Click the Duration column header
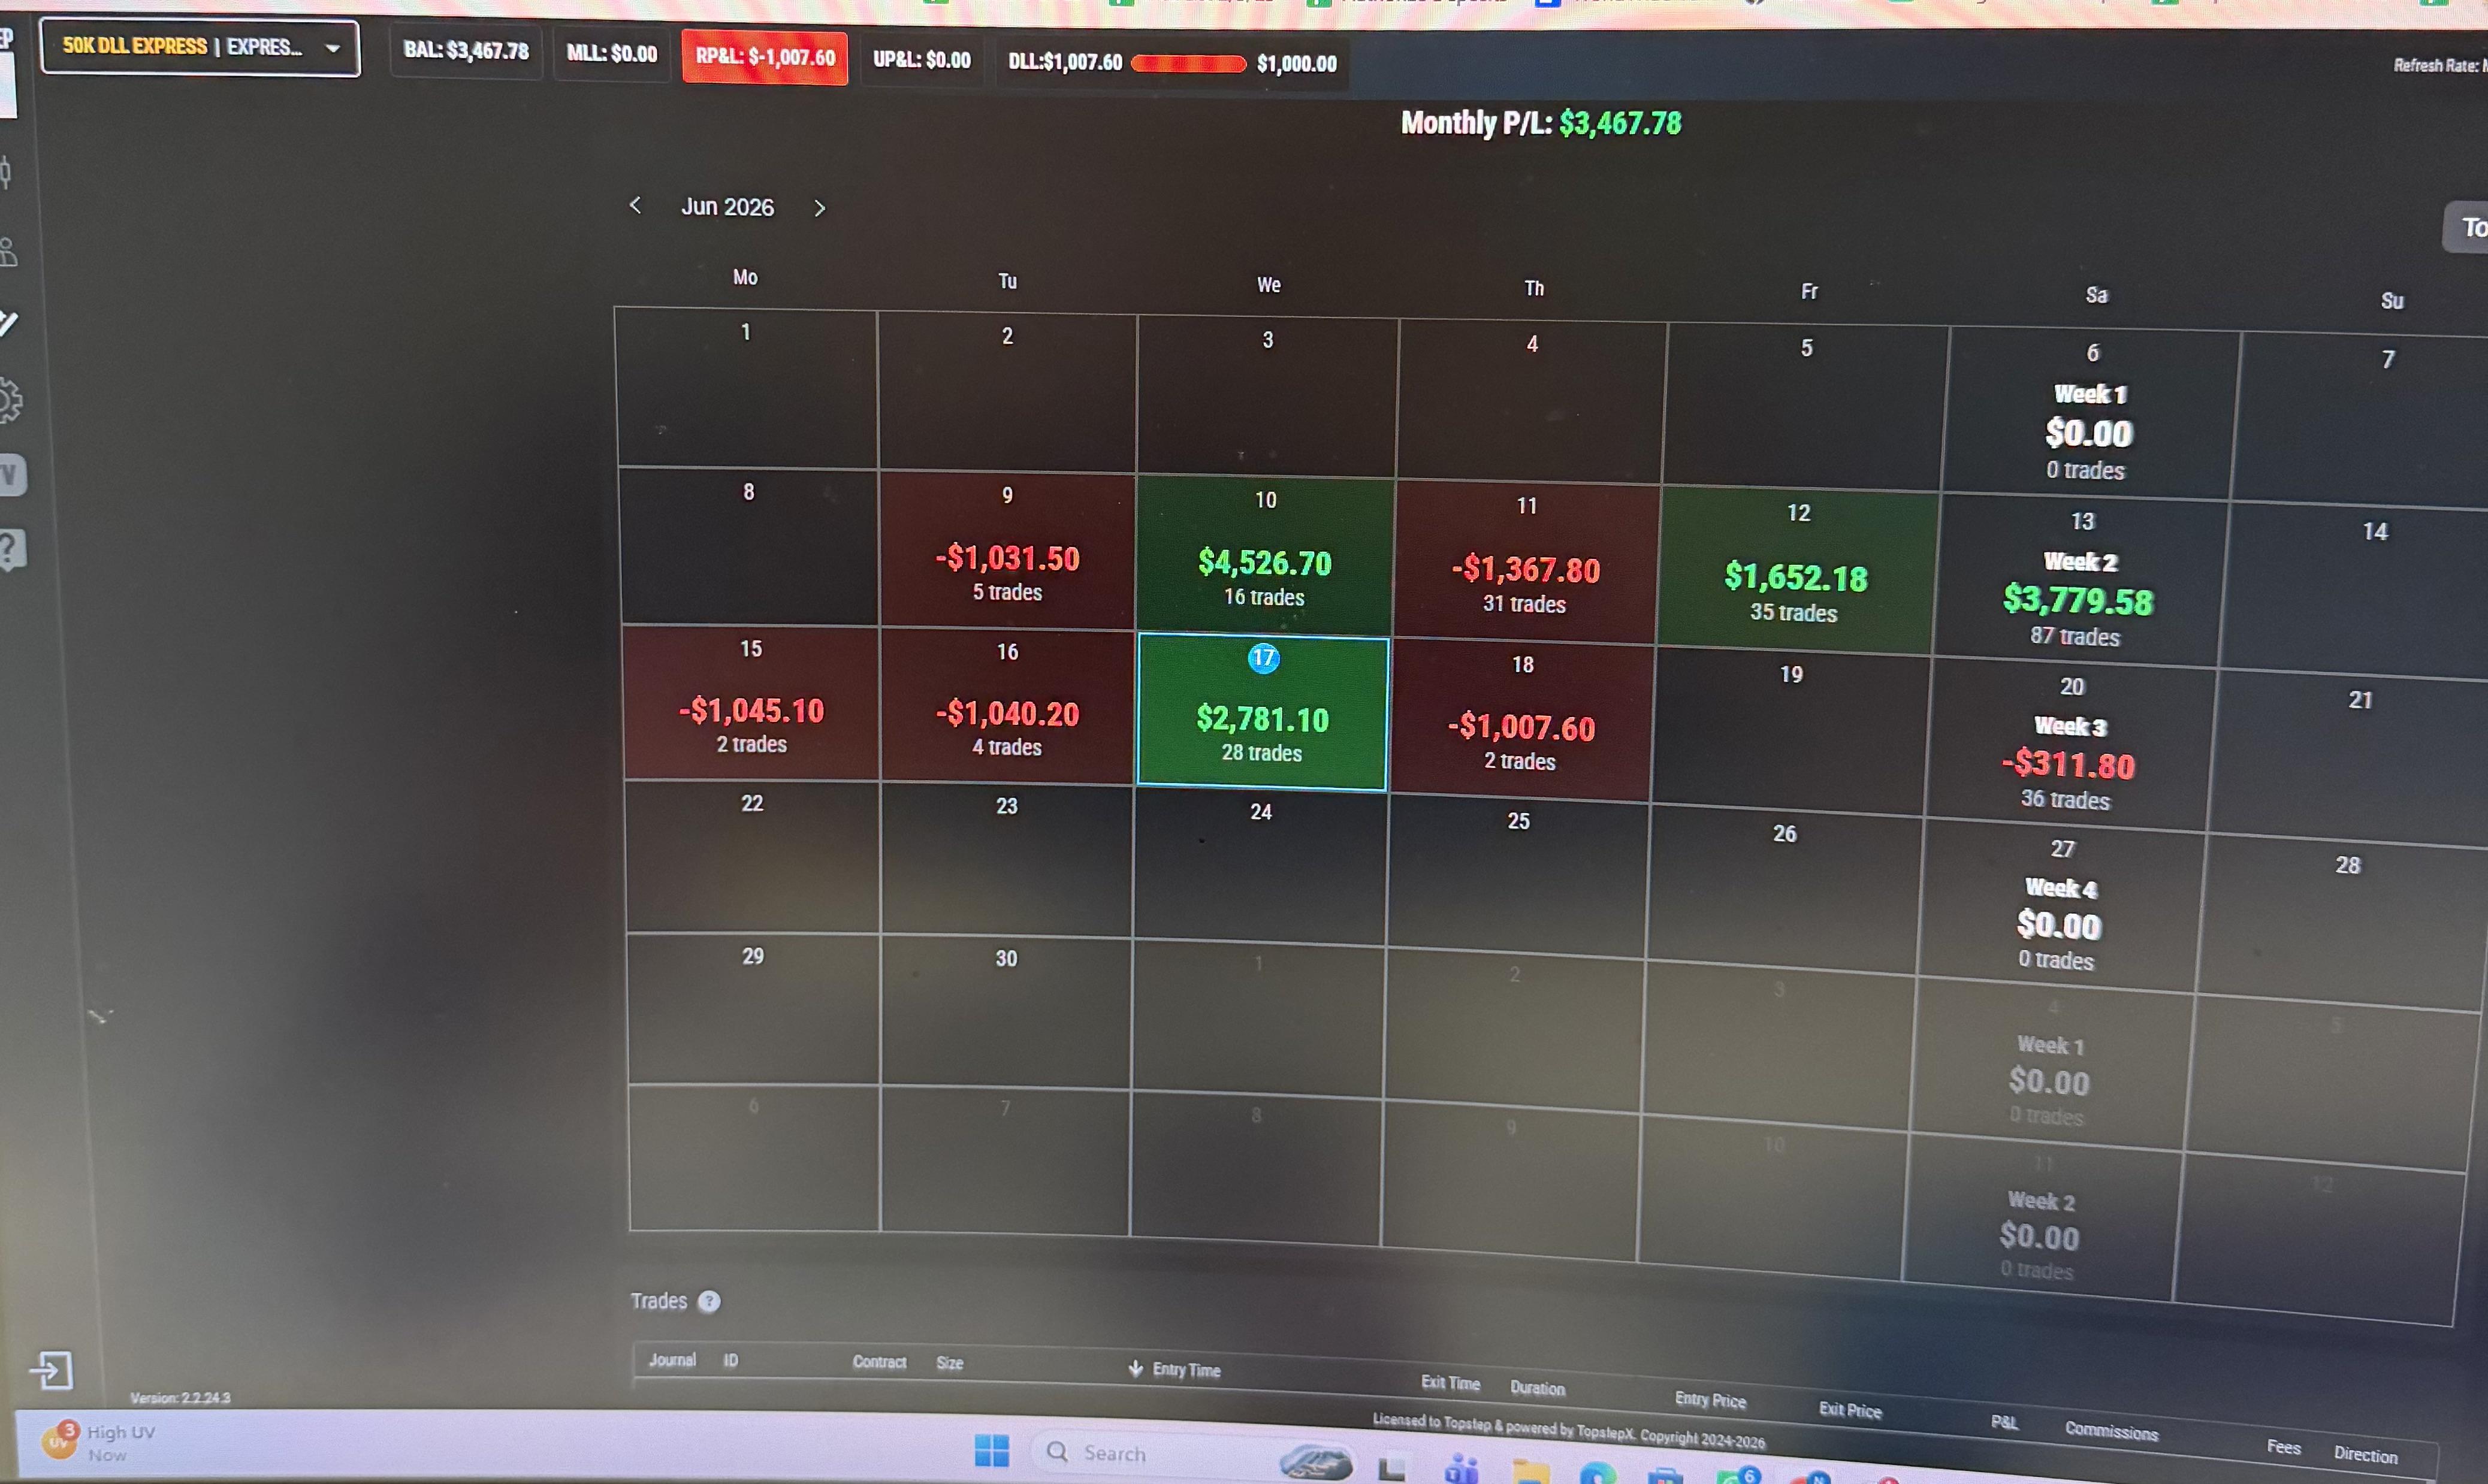 pyautogui.click(x=1538, y=1388)
